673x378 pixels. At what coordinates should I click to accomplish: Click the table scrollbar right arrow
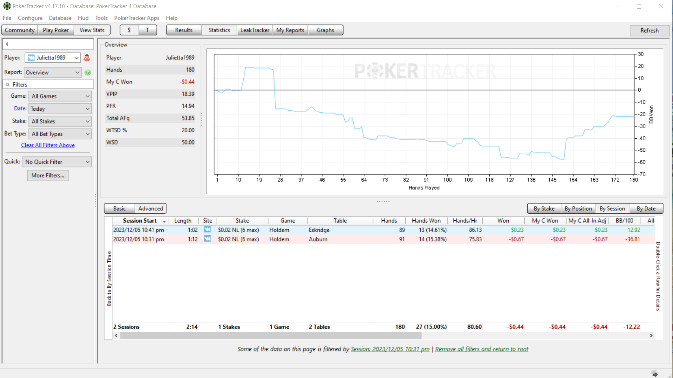tap(651, 336)
